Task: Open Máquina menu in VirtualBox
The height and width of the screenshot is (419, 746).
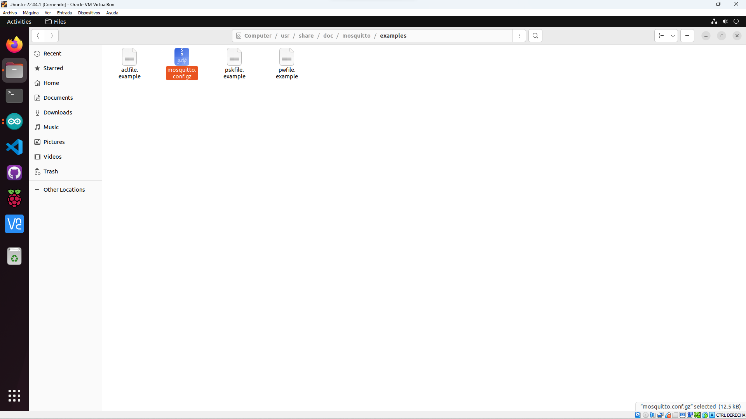Action: coord(31,13)
